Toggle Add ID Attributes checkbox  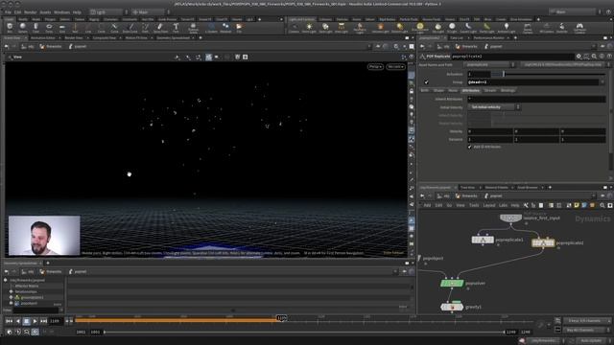click(469, 147)
